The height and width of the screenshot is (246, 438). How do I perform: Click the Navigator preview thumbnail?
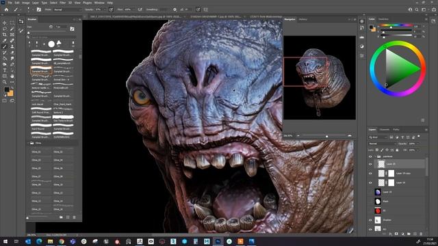click(320, 77)
